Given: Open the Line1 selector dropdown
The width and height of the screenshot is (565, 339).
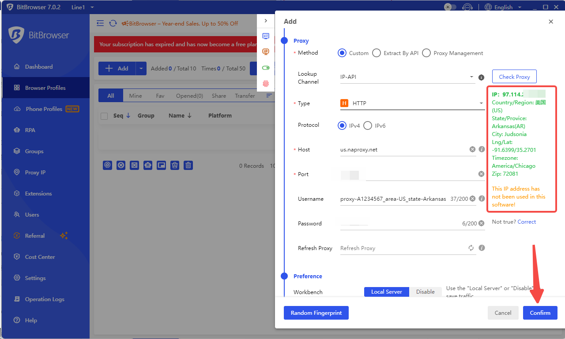Looking at the screenshot, I should (83, 7).
